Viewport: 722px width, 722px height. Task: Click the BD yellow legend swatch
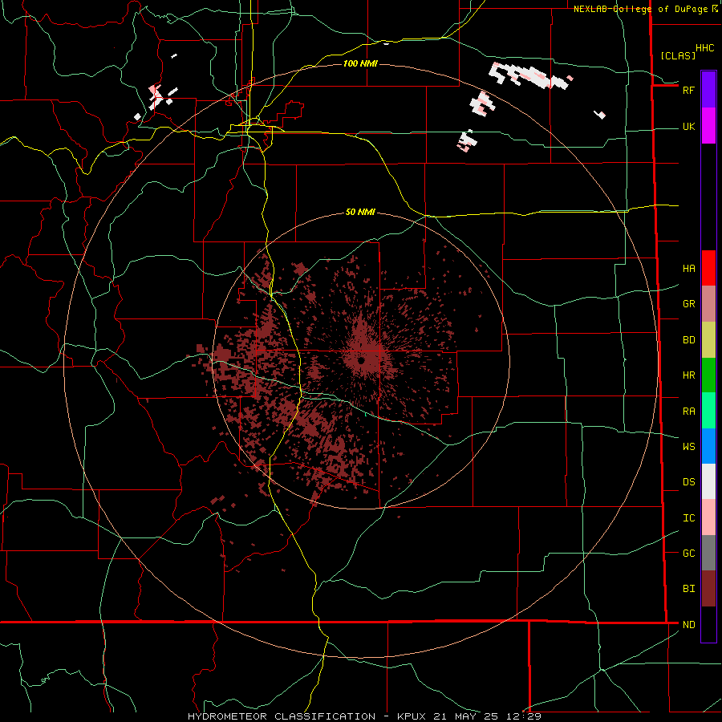coord(708,340)
